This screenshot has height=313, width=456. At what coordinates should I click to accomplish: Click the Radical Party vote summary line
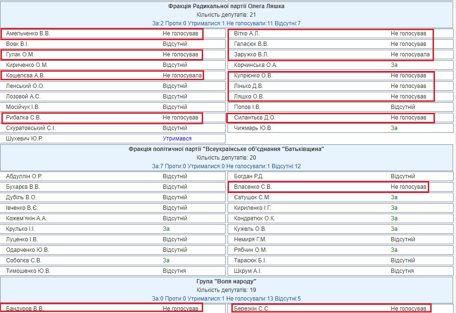(227, 23)
